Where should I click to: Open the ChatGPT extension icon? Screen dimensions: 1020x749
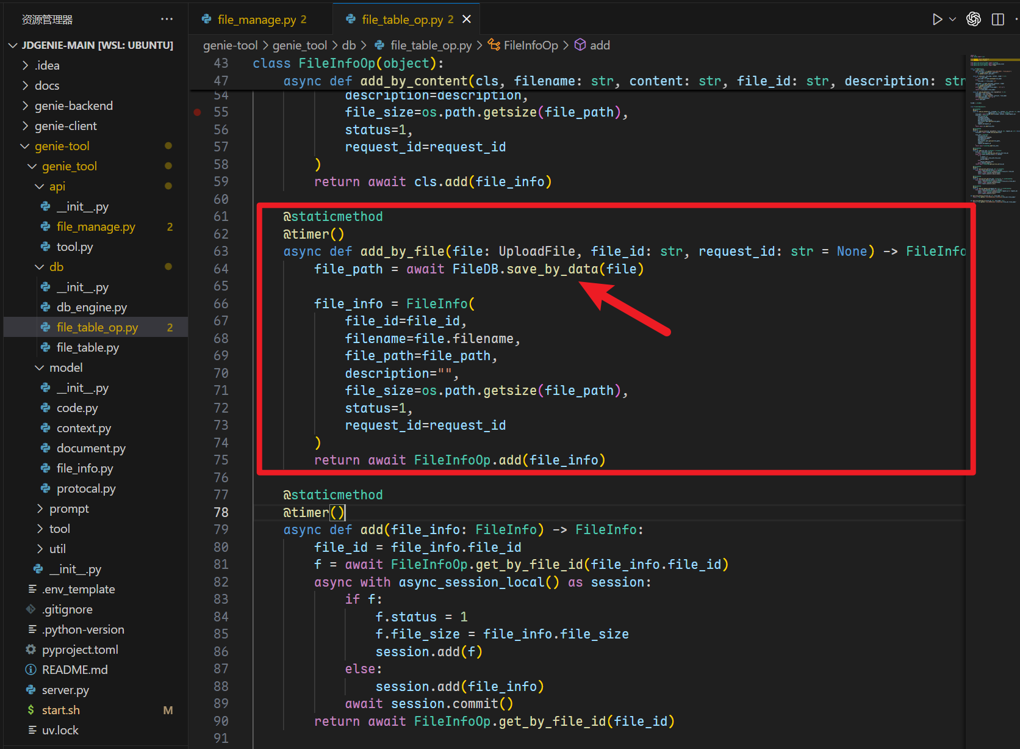[974, 20]
